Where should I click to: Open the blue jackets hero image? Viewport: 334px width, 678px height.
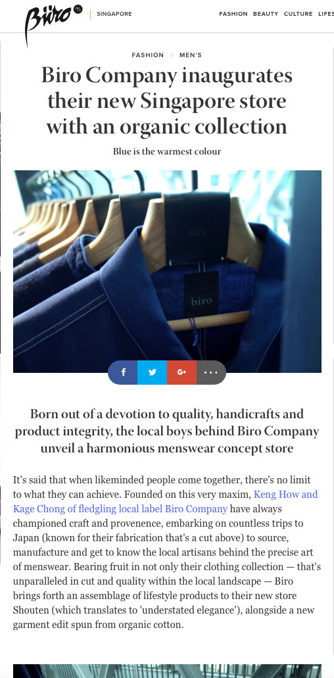point(167,271)
